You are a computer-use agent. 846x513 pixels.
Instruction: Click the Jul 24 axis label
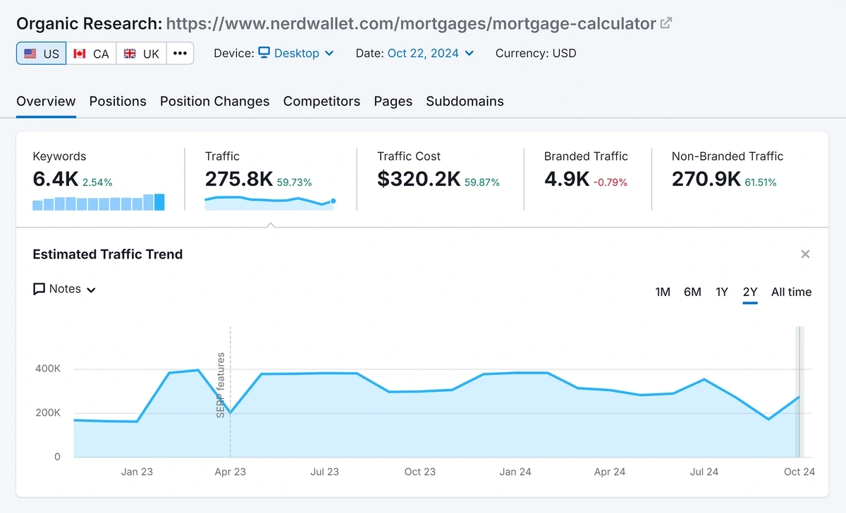click(x=705, y=472)
